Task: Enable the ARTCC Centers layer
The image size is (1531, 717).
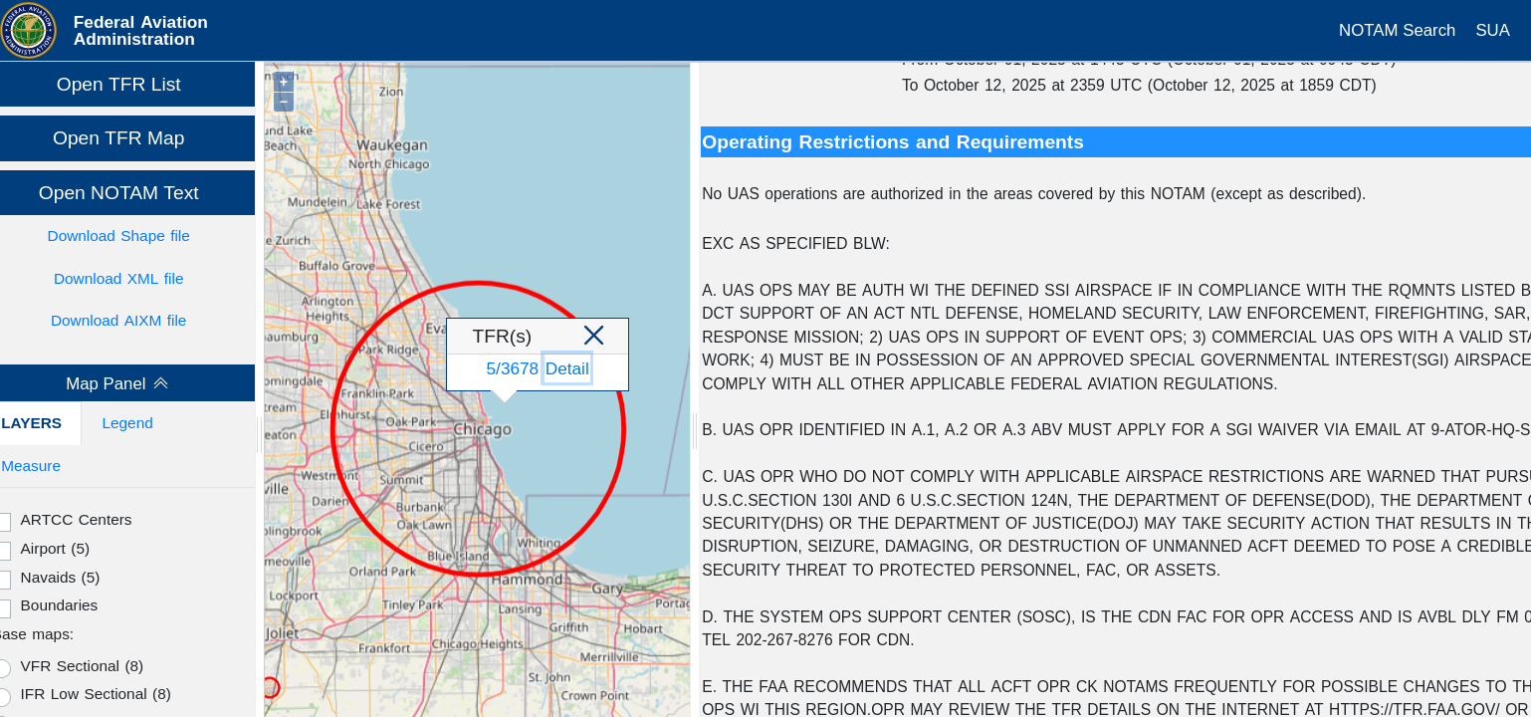Action: pyautogui.click(x=5, y=521)
